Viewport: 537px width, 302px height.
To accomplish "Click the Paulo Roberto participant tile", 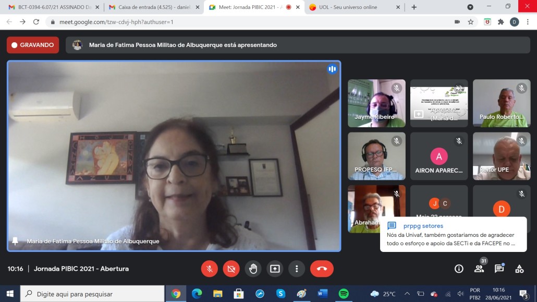I will [x=501, y=103].
